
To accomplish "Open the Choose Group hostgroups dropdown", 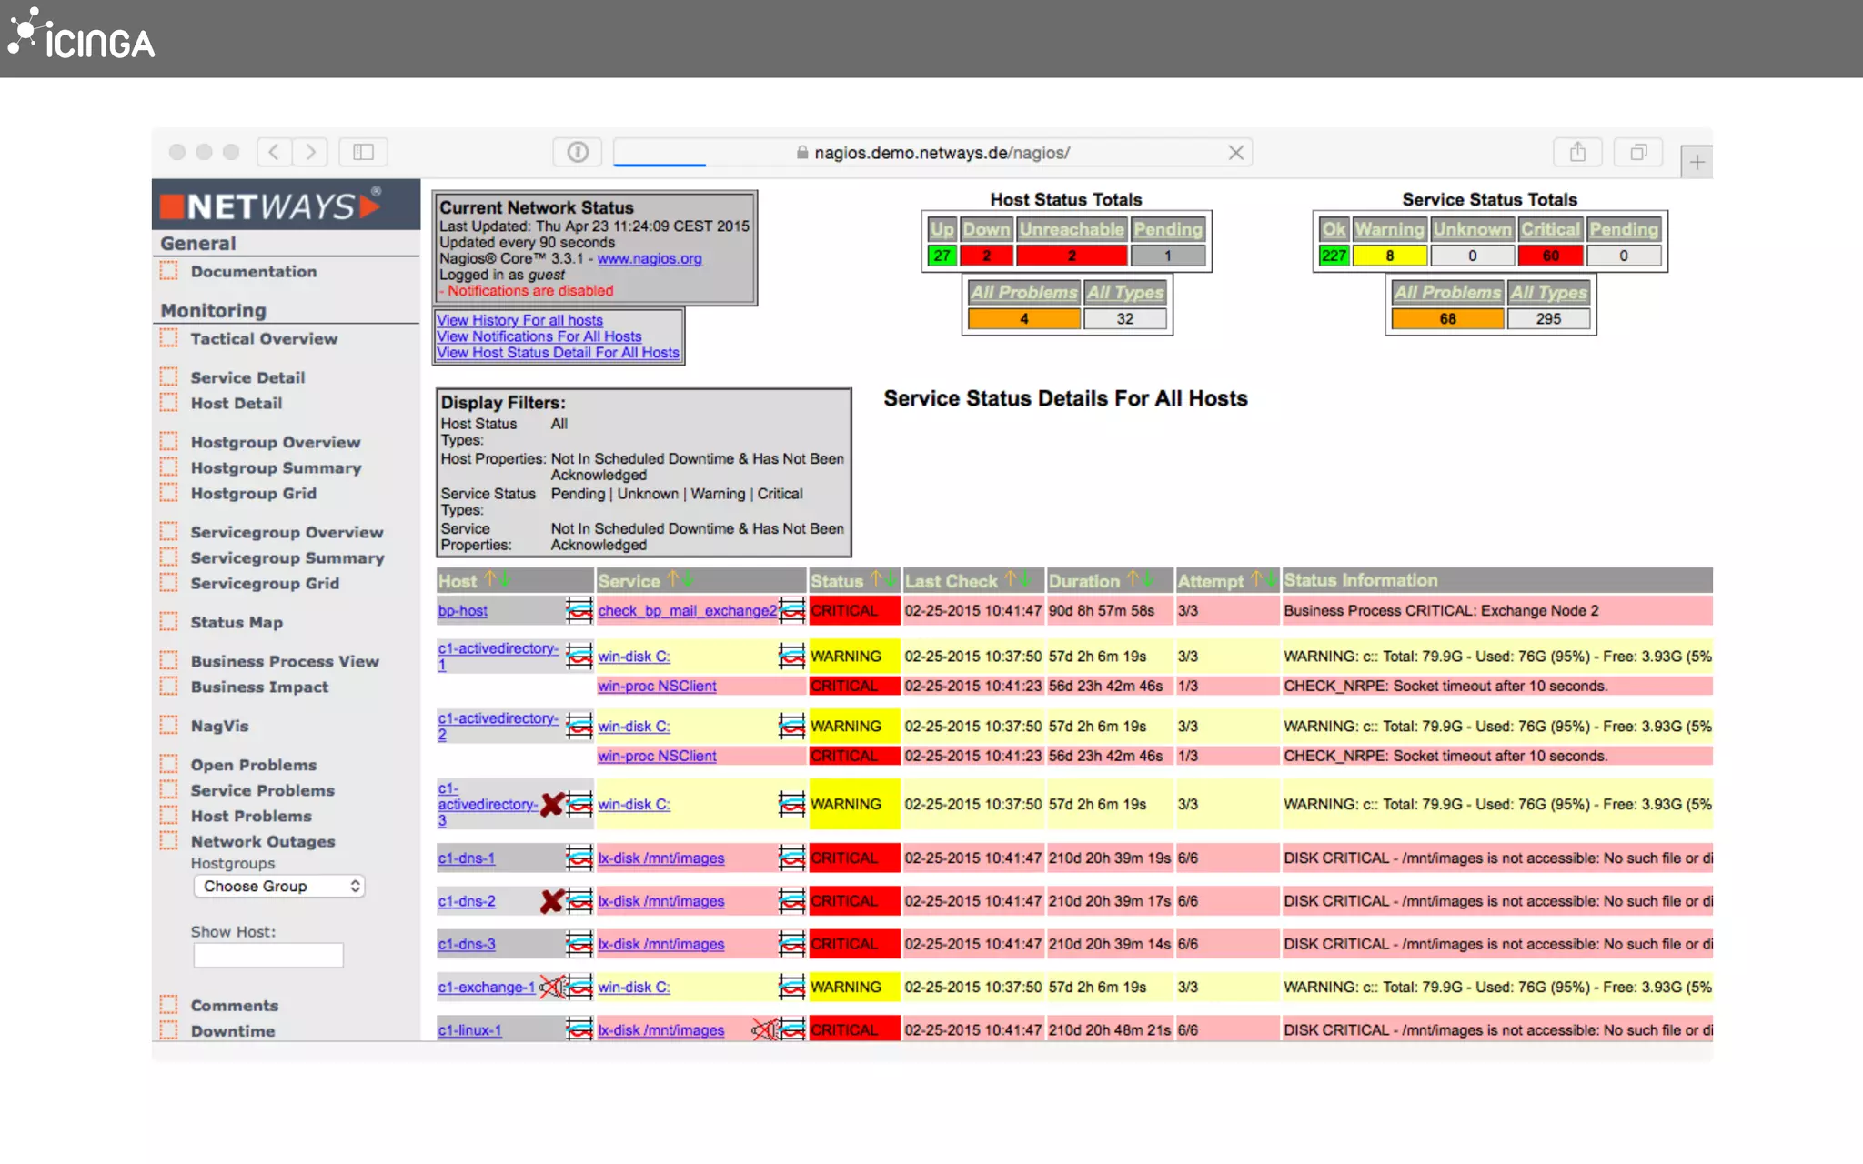I will [x=279, y=886].
